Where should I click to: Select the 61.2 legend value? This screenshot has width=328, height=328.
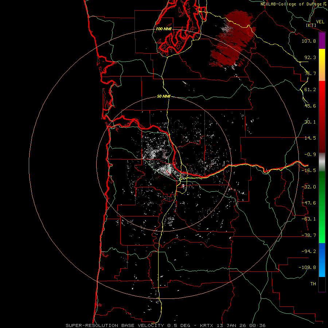coord(310,90)
